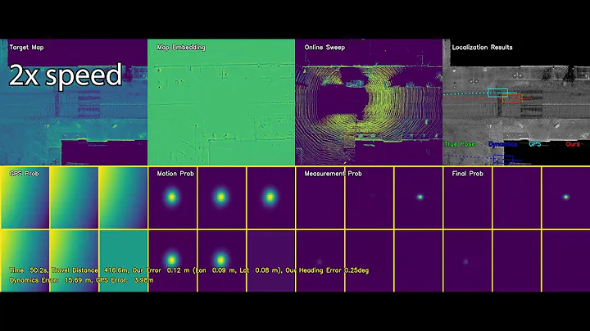Click the "2x speed" overlay text
This screenshot has width=590, height=331.
pos(66,75)
